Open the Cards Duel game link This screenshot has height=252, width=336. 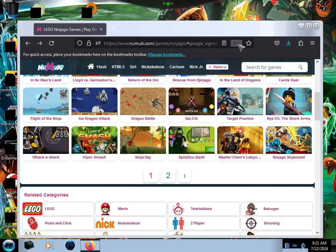tap(289, 80)
